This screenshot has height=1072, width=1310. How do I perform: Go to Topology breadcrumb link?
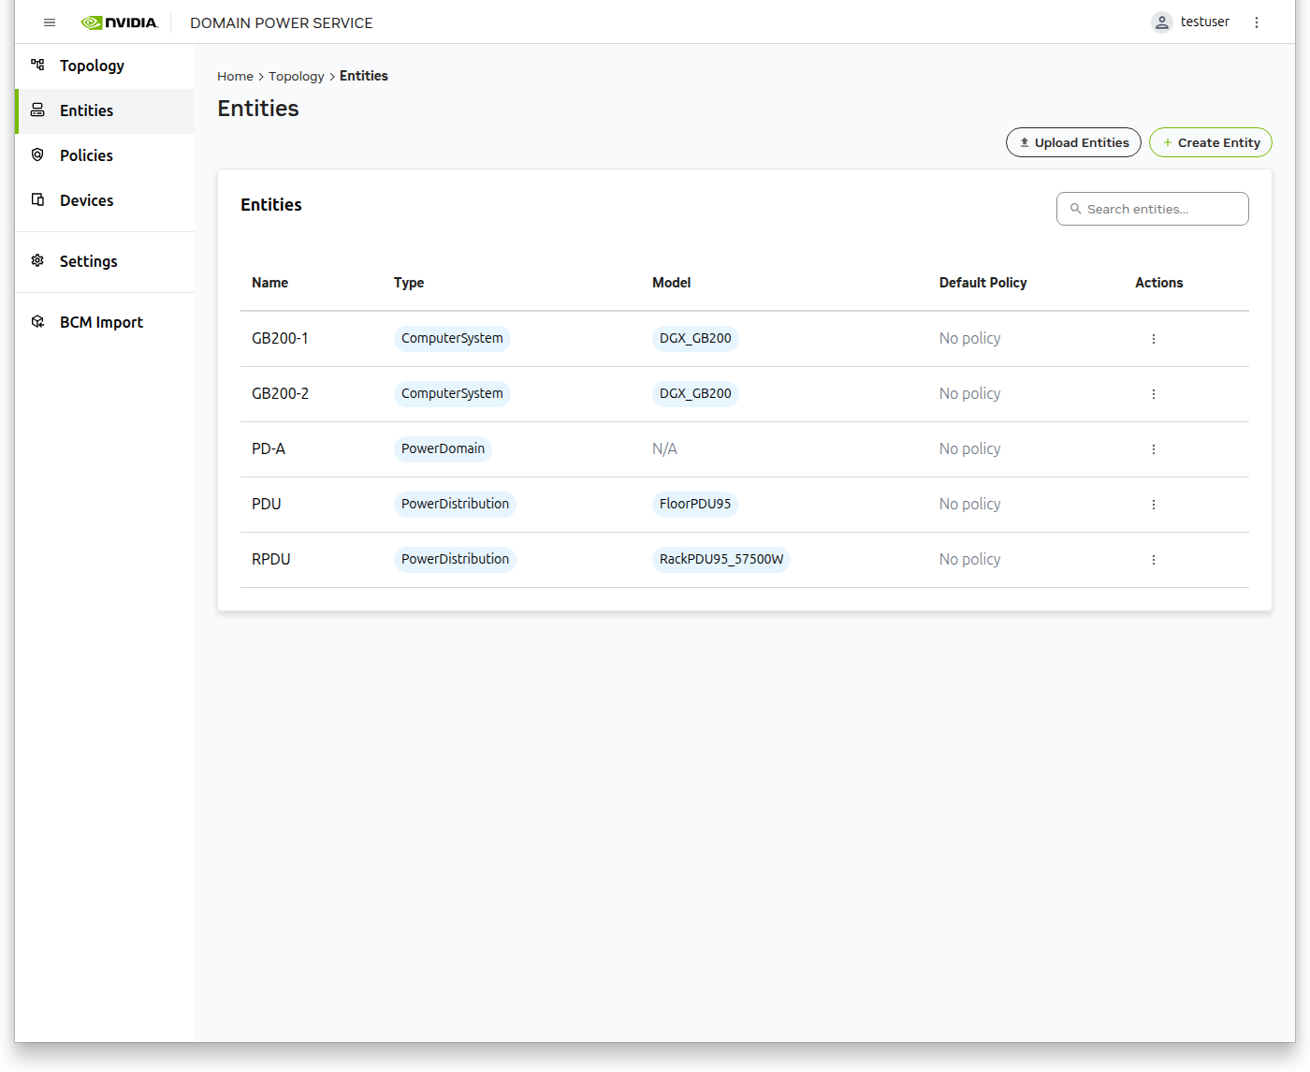pyautogui.click(x=296, y=77)
